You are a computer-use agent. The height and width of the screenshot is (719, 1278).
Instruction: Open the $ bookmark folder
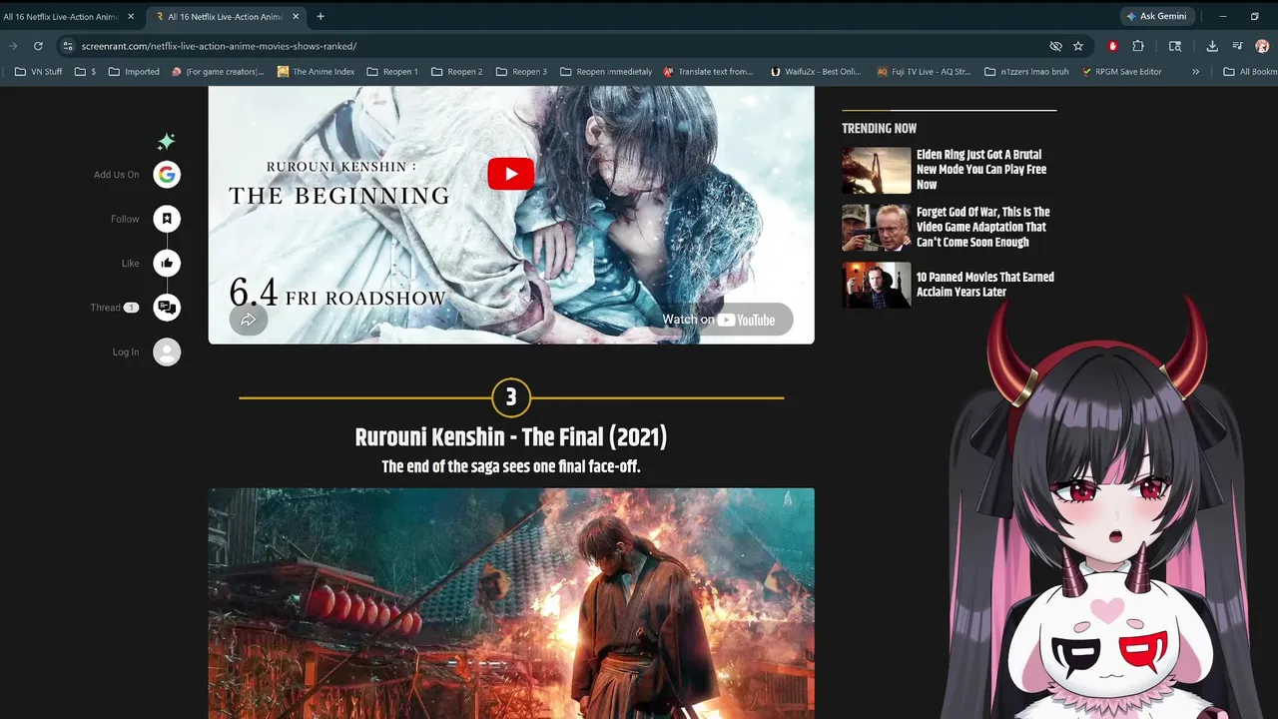pyautogui.click(x=86, y=72)
